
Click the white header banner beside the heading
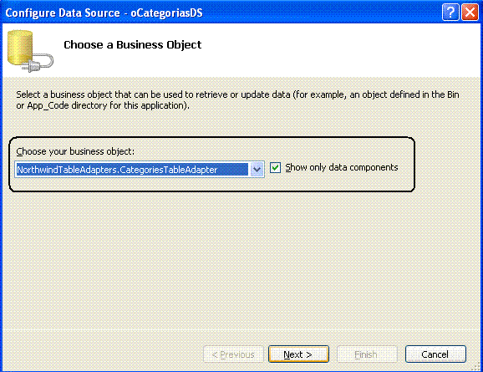[338, 49]
